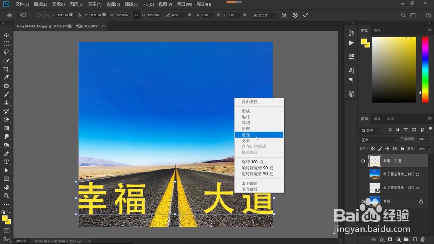Select the Quick Selection tool

7,61
